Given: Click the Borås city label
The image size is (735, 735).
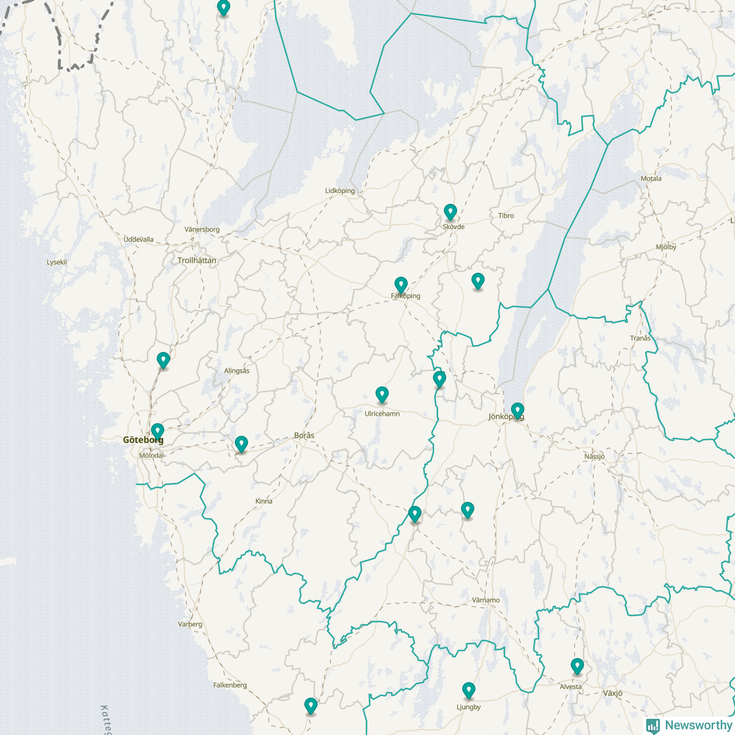Looking at the screenshot, I should click(x=304, y=436).
